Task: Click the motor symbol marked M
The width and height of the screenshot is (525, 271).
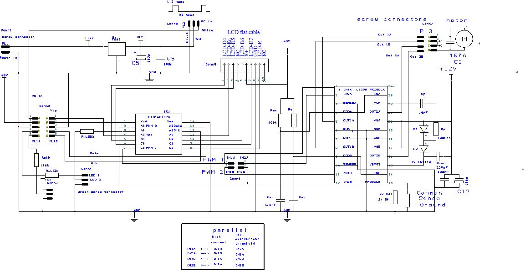Action: coord(464,39)
